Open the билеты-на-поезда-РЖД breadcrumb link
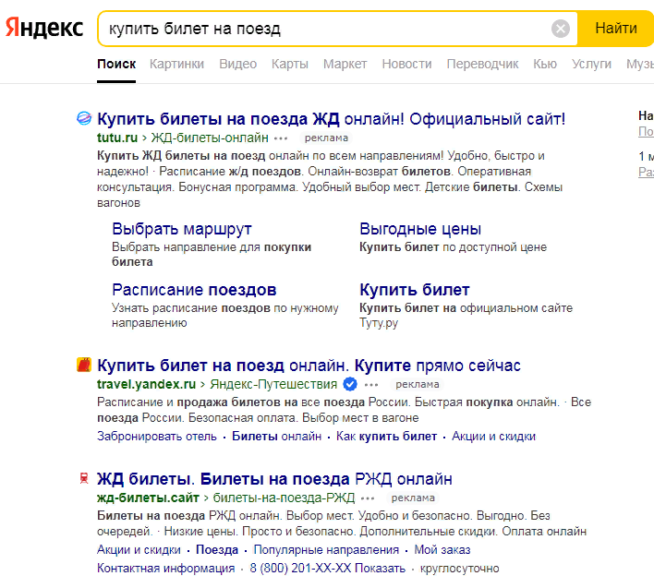 (284, 498)
